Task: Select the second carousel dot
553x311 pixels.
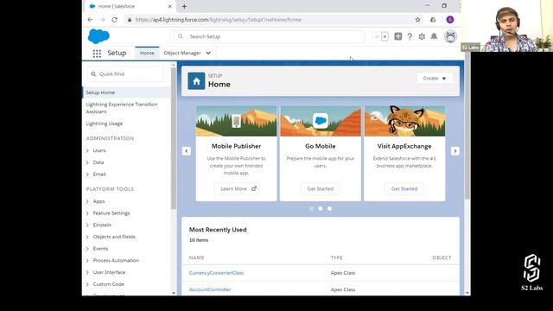Action: 321,209
